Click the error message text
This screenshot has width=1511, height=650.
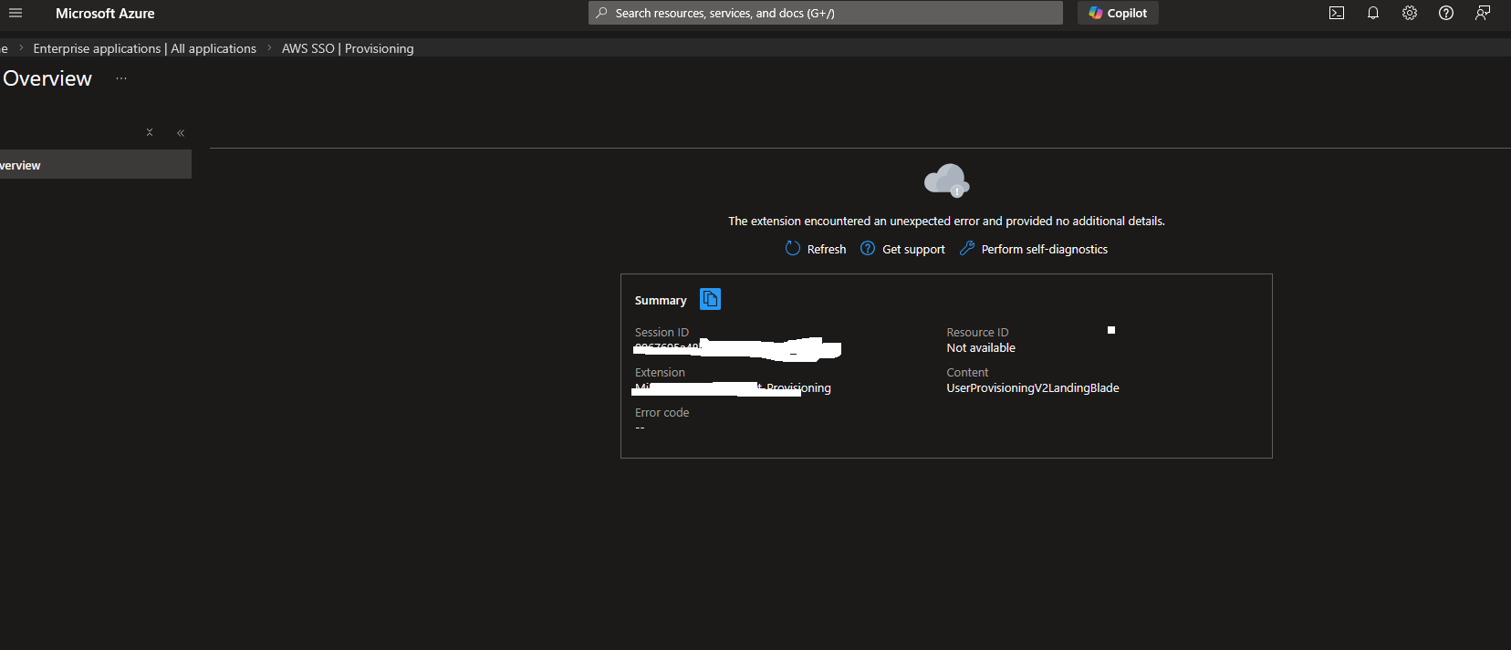946,222
